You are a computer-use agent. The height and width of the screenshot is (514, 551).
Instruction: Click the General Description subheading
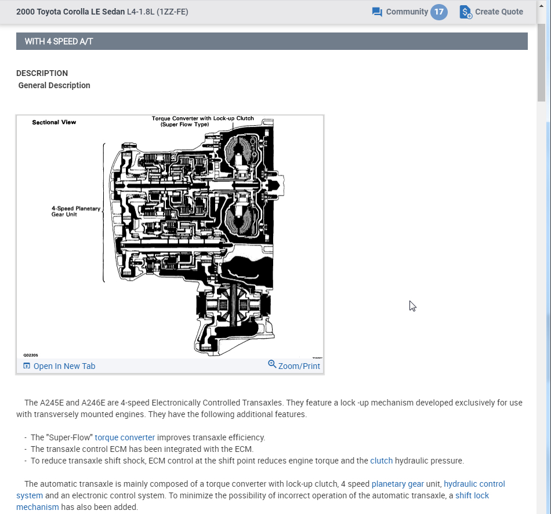[54, 85]
